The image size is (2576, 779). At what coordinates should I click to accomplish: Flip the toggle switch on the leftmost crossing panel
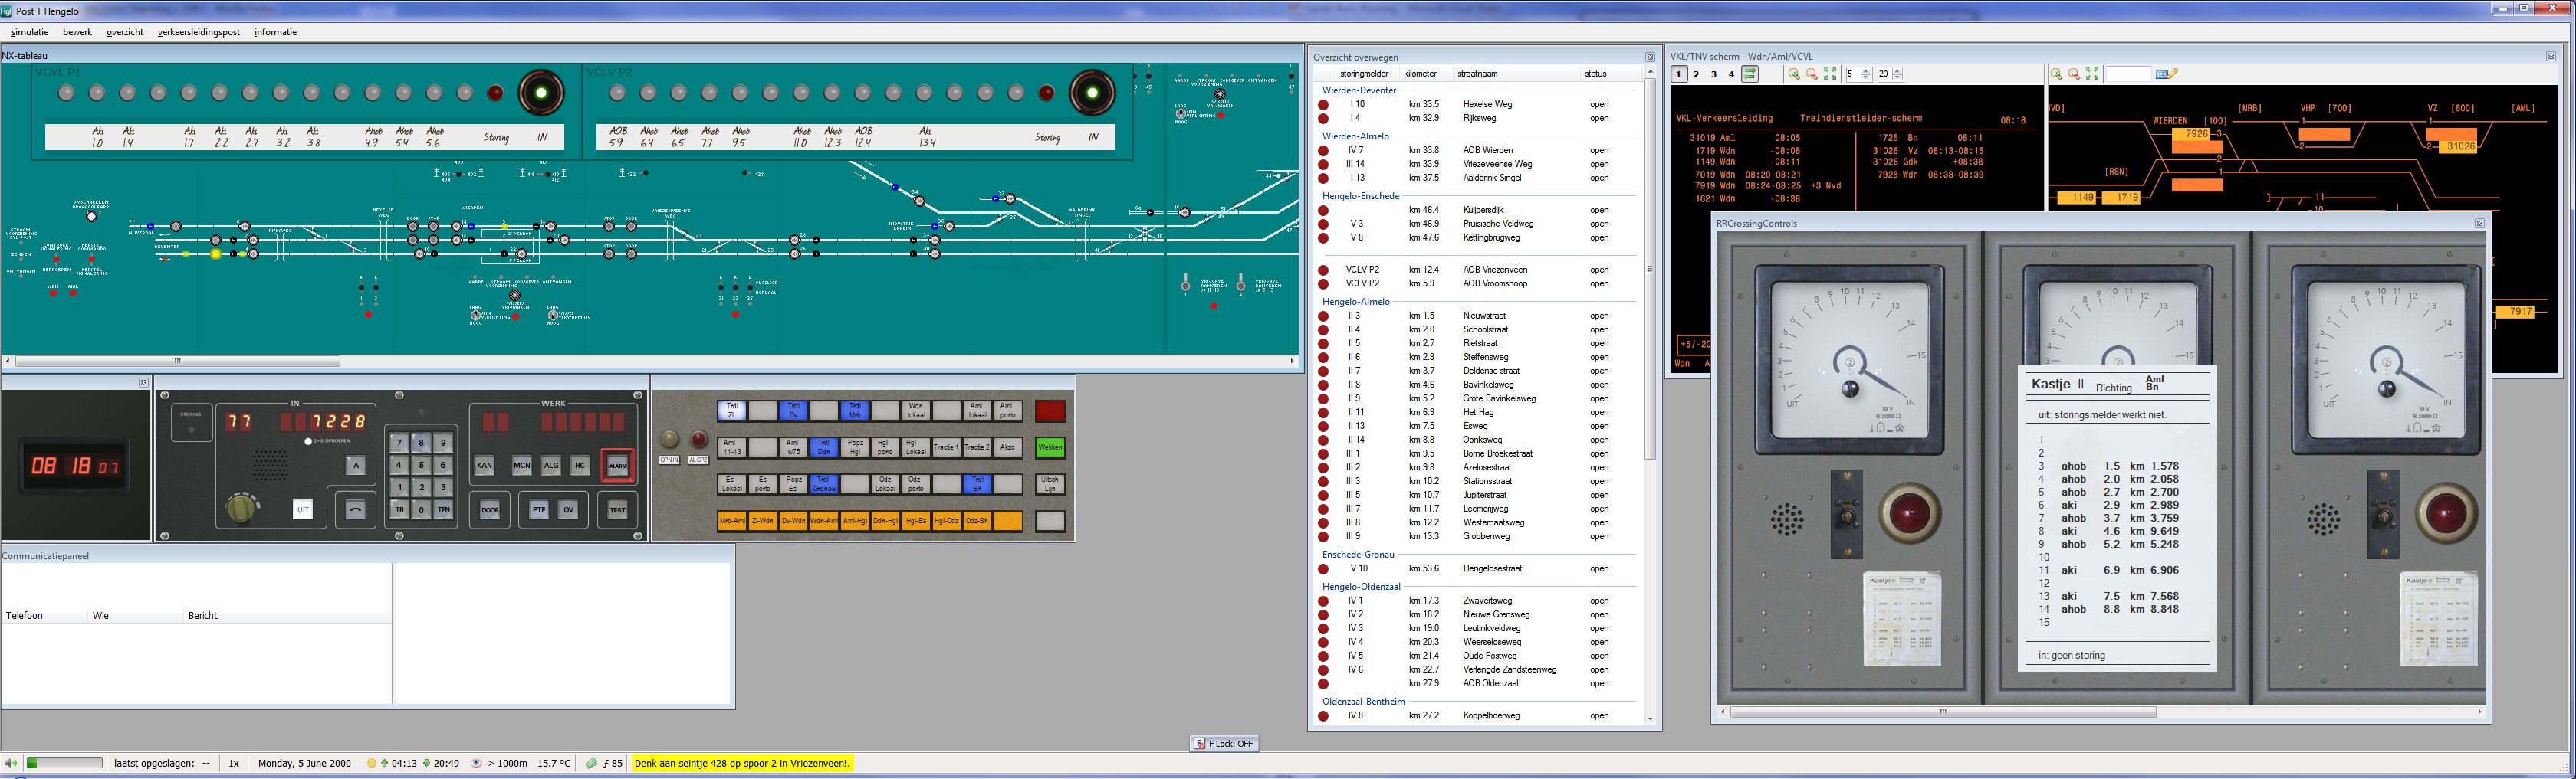pyautogui.click(x=1847, y=514)
